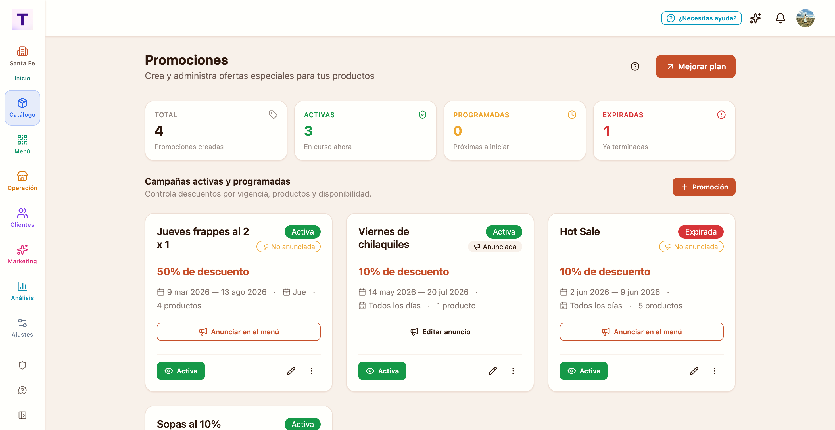Open the Menú section
Screen dimensions: 835x430
click(22, 145)
